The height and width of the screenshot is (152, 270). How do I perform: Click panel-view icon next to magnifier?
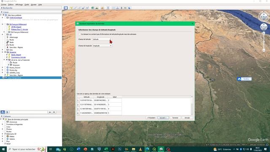7,112
